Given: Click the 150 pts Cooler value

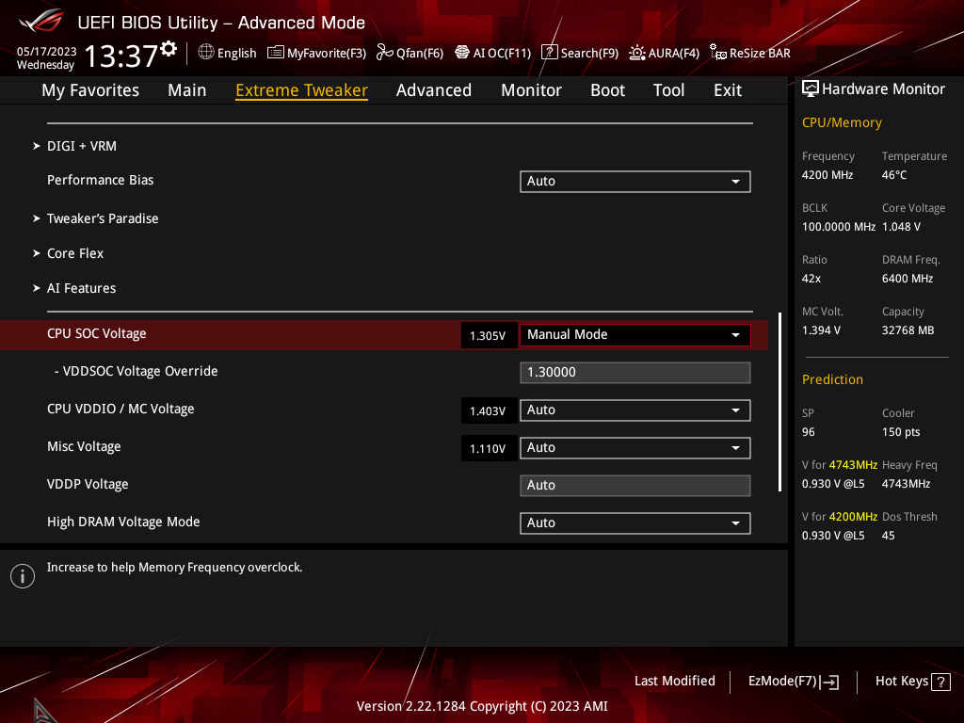Looking at the screenshot, I should coord(901,432).
